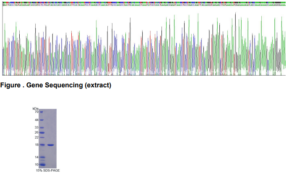Click the '26' kDa marker label
The width and height of the screenshot is (289, 173).
[x=36, y=132]
